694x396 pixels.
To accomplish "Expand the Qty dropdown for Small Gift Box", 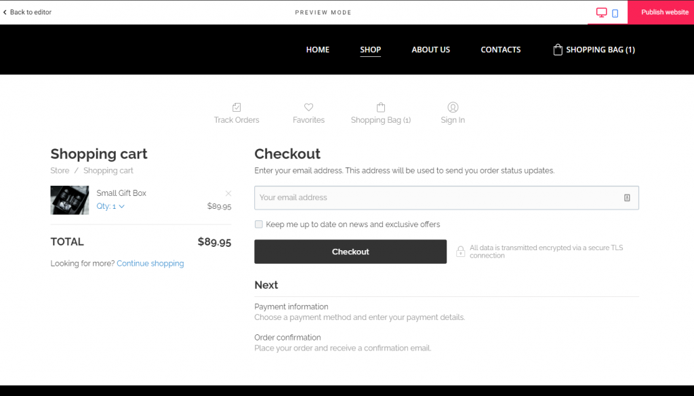I will point(110,206).
